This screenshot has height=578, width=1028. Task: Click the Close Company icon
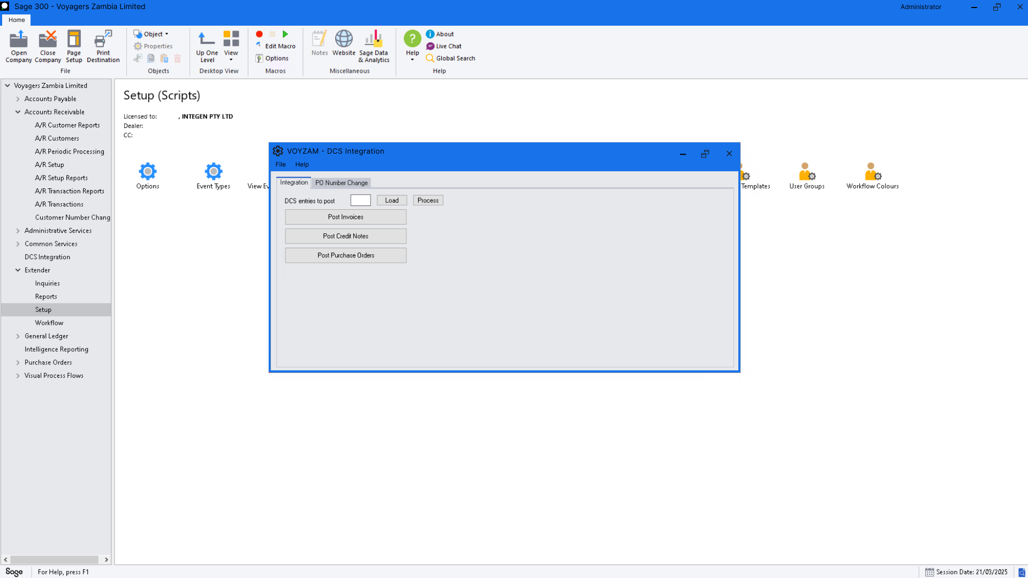[48, 46]
